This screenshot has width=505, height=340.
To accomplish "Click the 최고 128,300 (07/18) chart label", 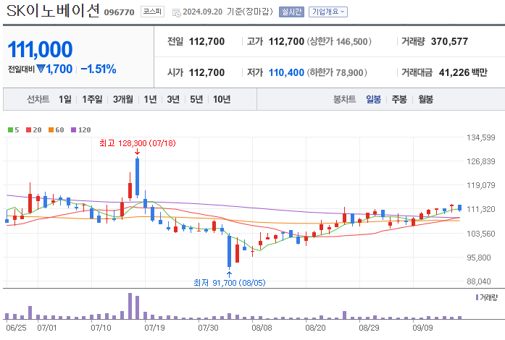I will [138, 143].
